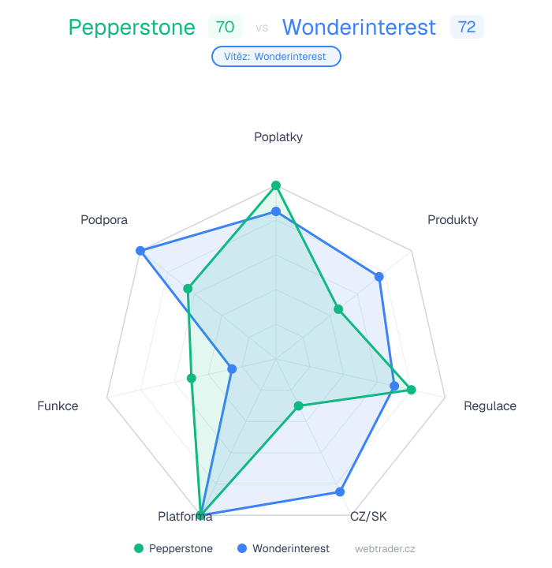
Task: Click the green Pepperstone legend dot
Action: 139,548
